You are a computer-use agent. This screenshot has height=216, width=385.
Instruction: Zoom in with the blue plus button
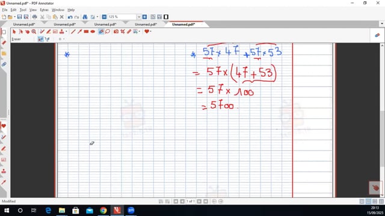144,17
